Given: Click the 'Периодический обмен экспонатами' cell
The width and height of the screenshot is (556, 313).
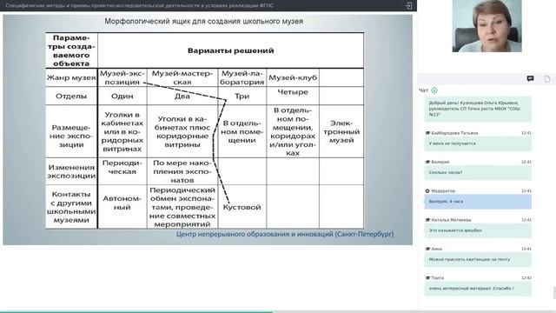Looking at the screenshot, I should [x=182, y=207].
